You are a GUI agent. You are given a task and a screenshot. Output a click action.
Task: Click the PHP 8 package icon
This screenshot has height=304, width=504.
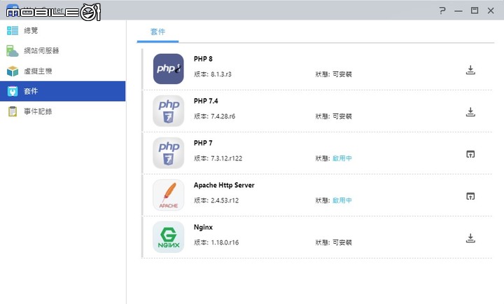tap(169, 69)
